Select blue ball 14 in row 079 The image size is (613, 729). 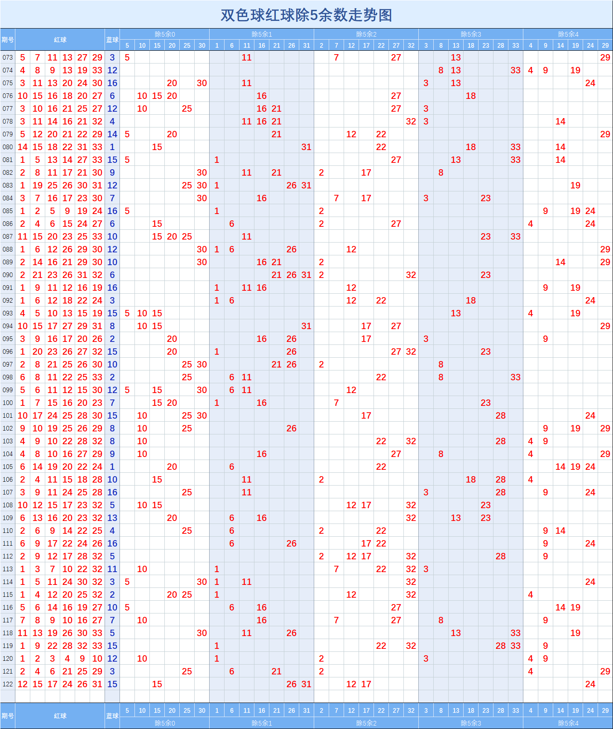[x=112, y=134]
